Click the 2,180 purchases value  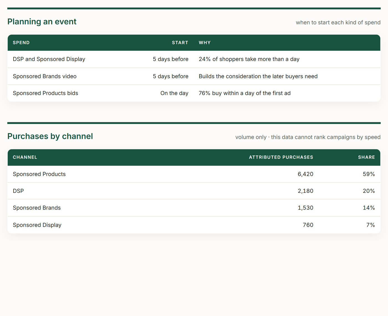306,191
